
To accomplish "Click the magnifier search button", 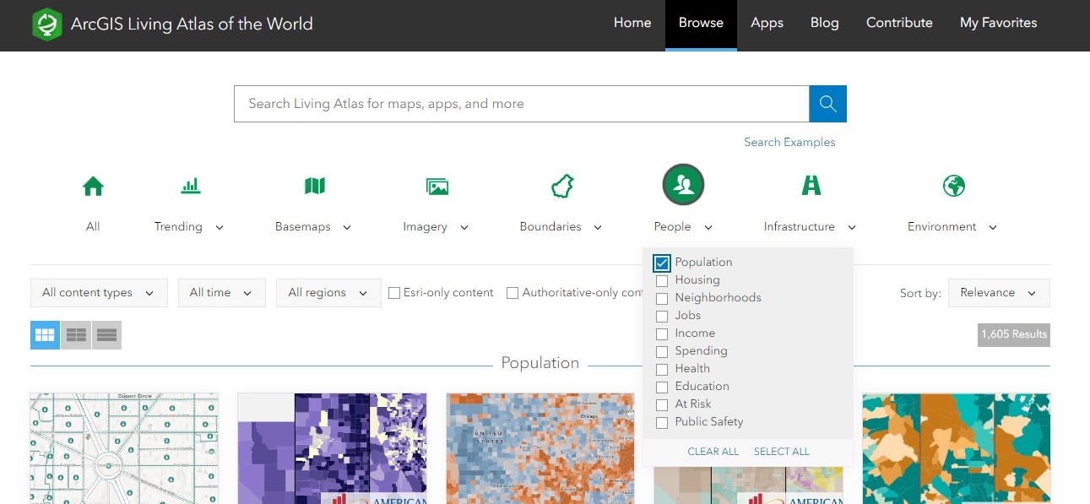I will (827, 104).
